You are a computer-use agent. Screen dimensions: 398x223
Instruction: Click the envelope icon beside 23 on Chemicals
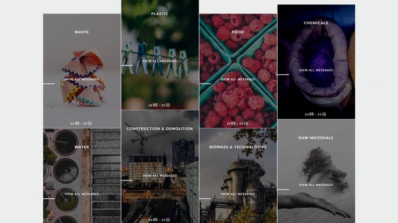point(311,114)
